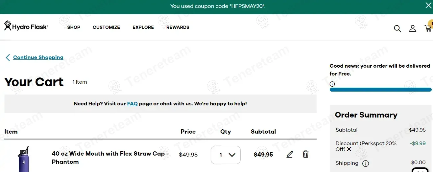The height and width of the screenshot is (172, 433).
Task: Open the Explore menu
Action: (143, 27)
